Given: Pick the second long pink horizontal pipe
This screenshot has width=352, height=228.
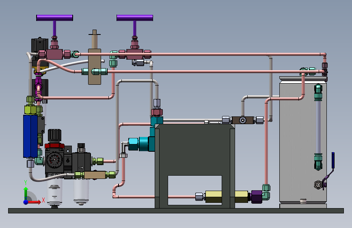Looking at the screenshot, I should pyautogui.click(x=215, y=71).
